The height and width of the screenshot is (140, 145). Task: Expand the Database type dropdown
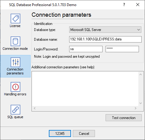(105, 30)
